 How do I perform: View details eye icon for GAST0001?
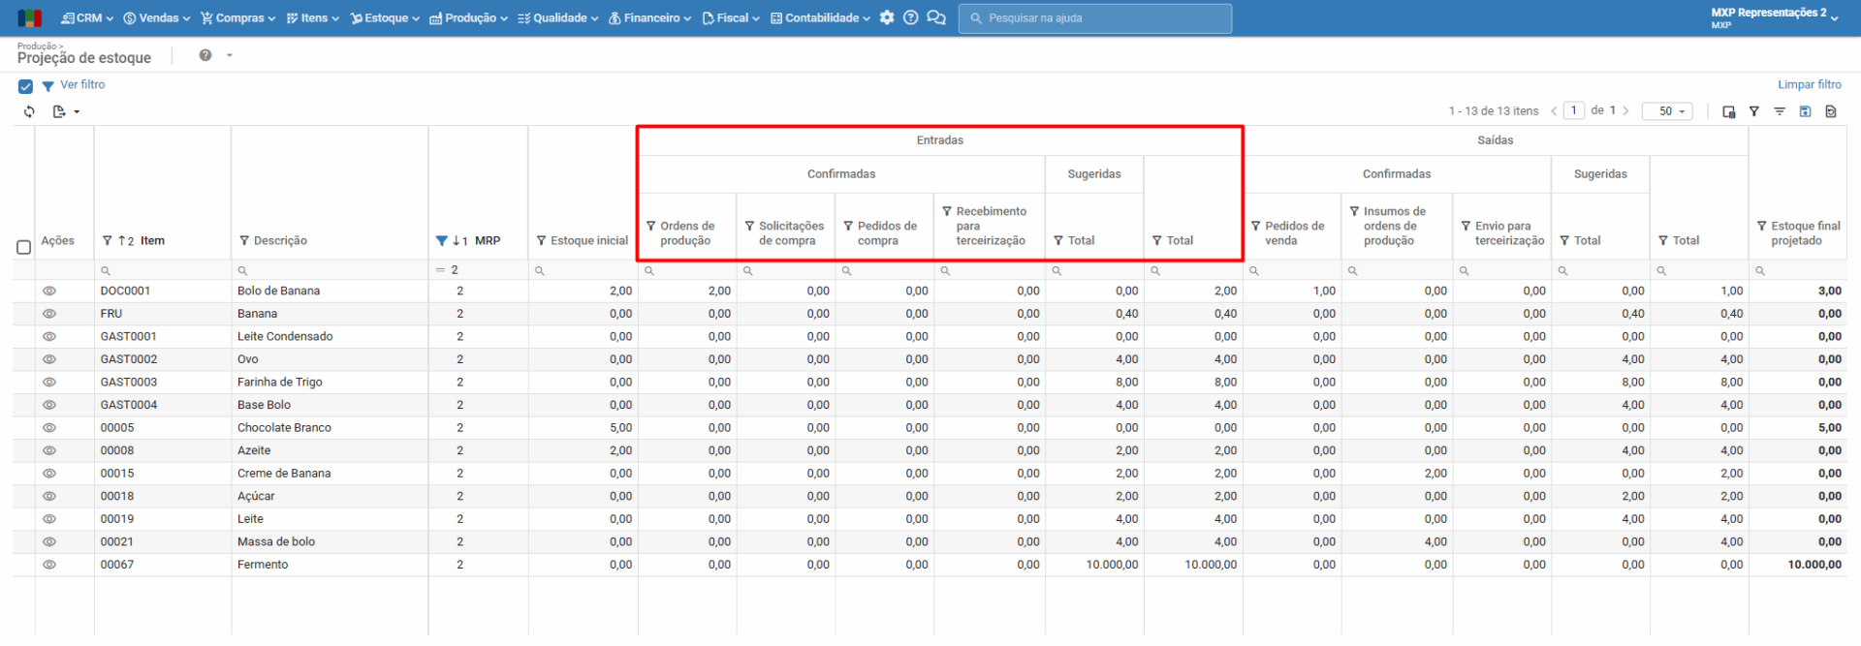49,336
